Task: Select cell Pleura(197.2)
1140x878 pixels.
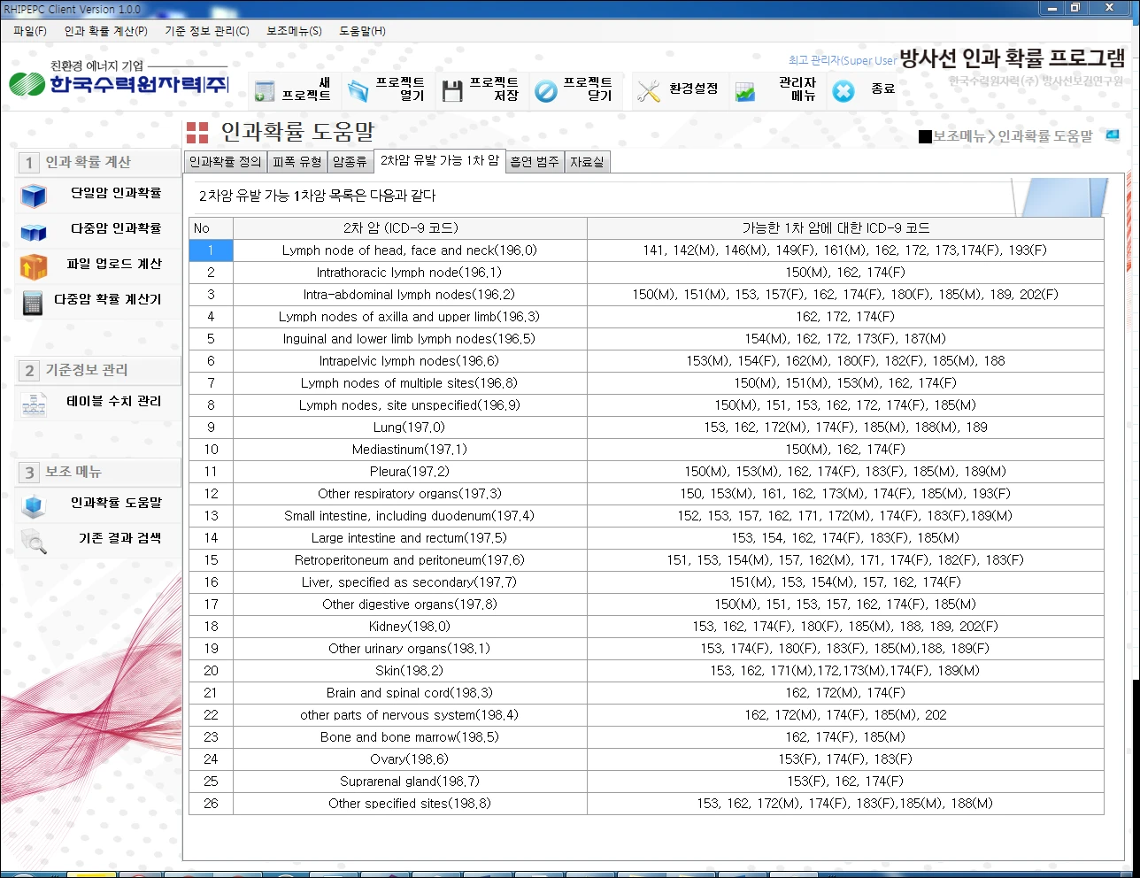Action: coord(410,472)
